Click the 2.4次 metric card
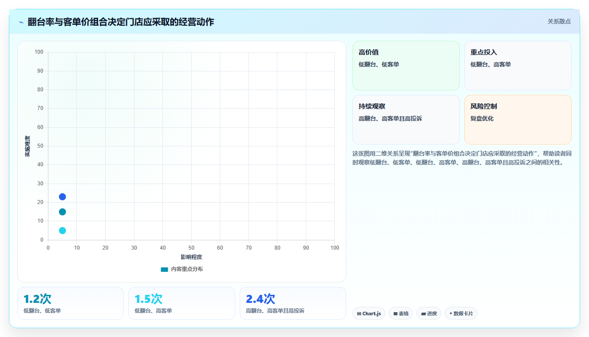This screenshot has width=589, height=337. [293, 303]
